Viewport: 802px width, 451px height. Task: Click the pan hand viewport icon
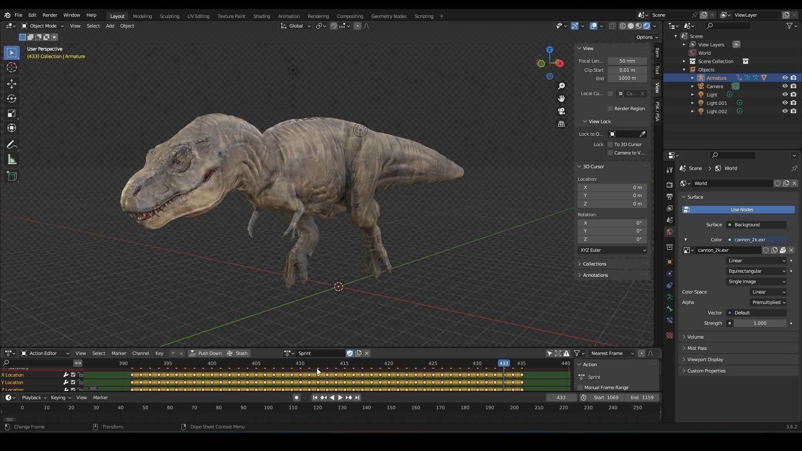tap(561, 99)
